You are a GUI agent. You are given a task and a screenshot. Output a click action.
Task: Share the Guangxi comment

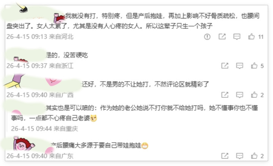click(x=225, y=95)
